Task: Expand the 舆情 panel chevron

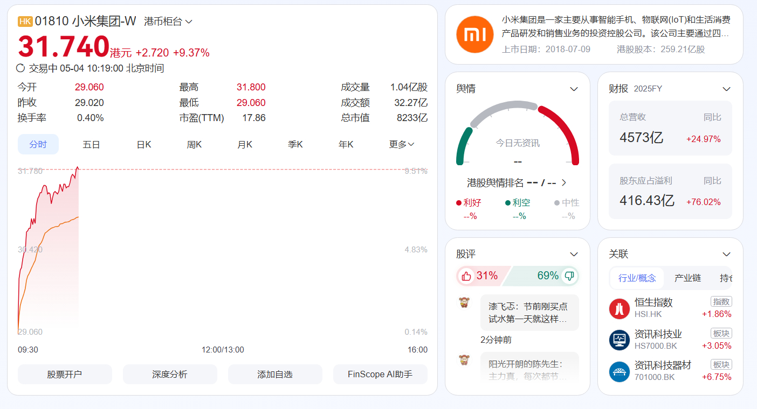Action: (574, 89)
